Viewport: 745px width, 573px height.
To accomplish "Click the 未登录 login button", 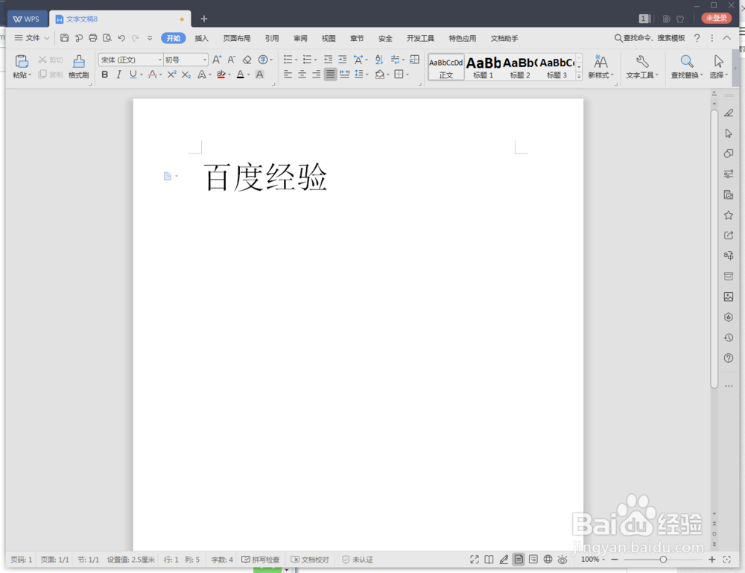I will [x=717, y=18].
